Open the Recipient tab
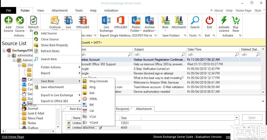Viewport: 267px width, 140px height. click(122, 109)
